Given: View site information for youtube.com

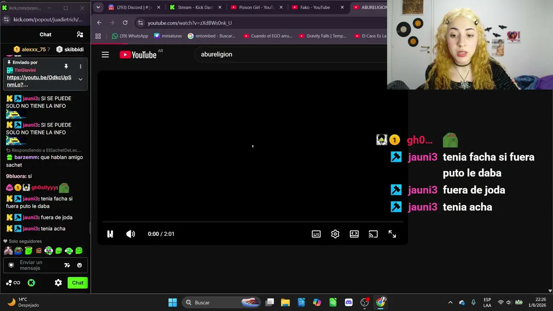Looking at the screenshot, I should [x=140, y=23].
